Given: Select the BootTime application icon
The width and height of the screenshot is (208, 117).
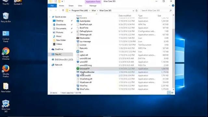Looking at the screenshot, I should [78, 28].
